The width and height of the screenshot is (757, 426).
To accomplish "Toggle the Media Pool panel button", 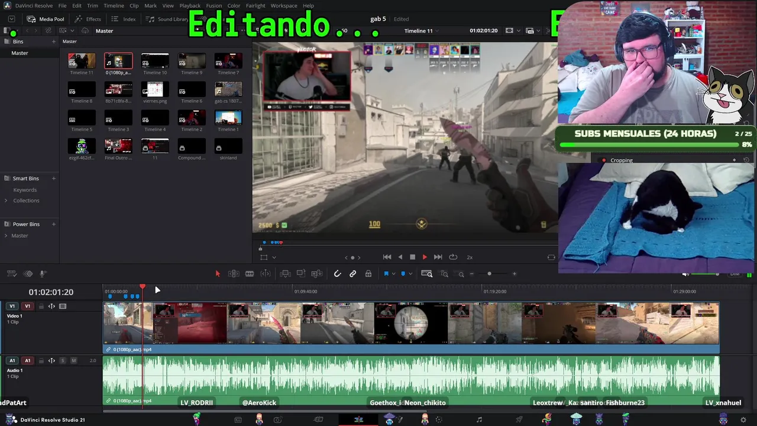I will pyautogui.click(x=46, y=19).
